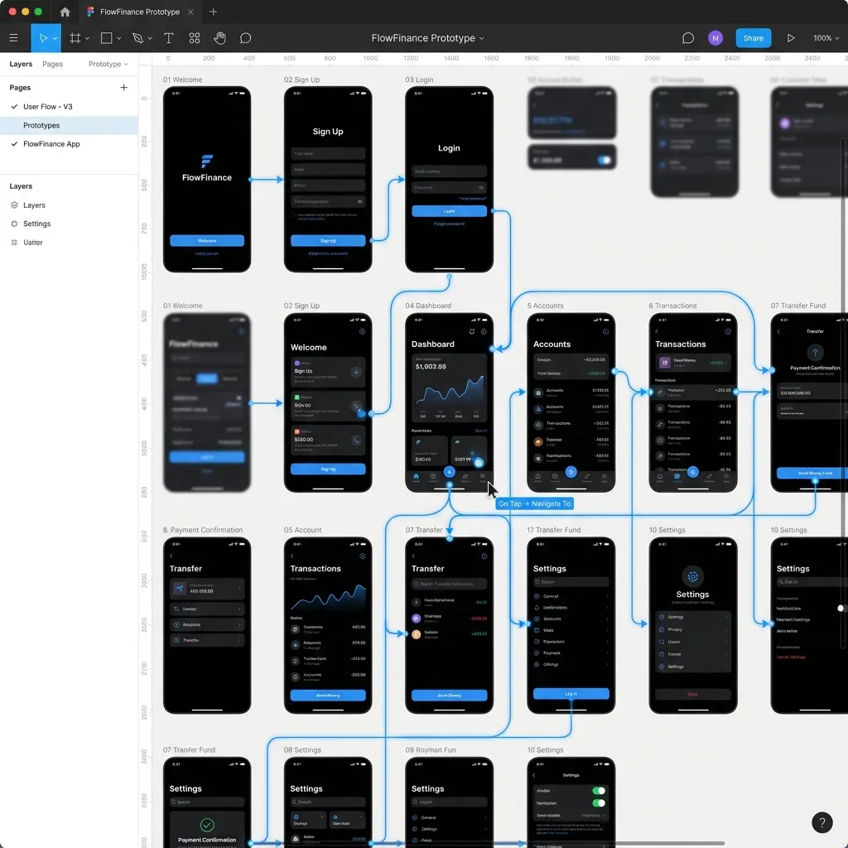The width and height of the screenshot is (848, 848).
Task: Toggle the lower green switch in 10 Settings
Action: 599,803
